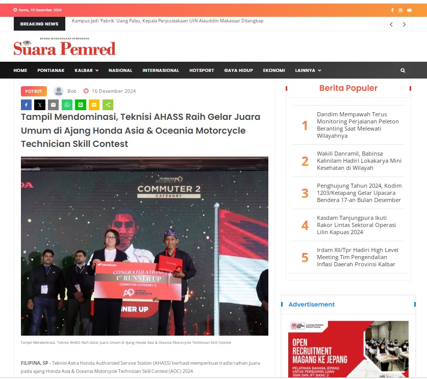Screen dimensions: 427x379
Task: Open the Facebook page icon in top bar
Action: click(392, 10)
